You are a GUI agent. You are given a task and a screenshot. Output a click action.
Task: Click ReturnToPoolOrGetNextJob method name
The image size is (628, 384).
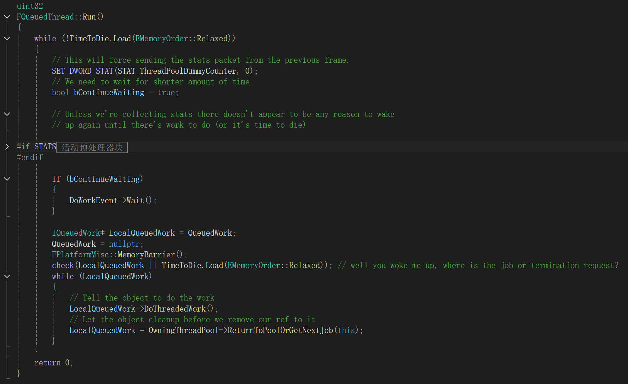point(280,330)
